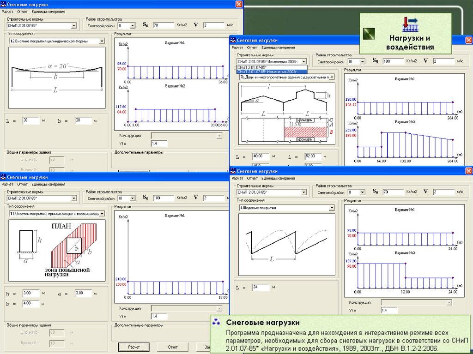This screenshot has width=473, height=354.
Task: Expand the snow region dropdown next to Sg 180
Action: point(363,61)
